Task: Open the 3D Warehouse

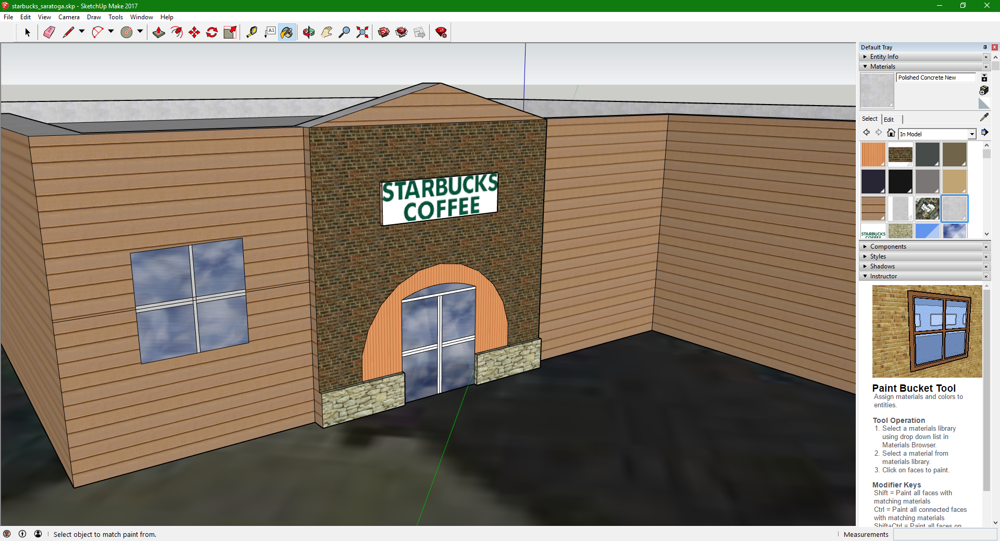Action: 384,32
